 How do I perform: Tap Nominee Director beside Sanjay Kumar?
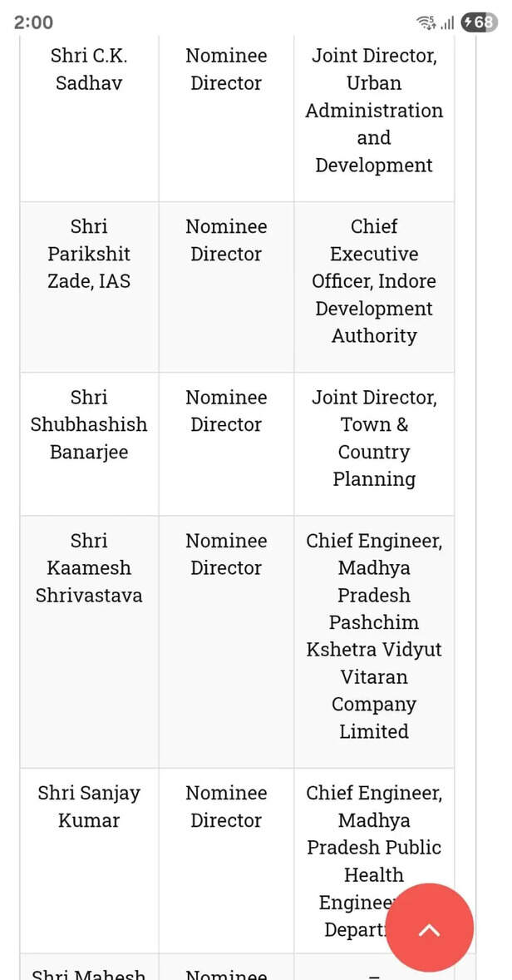226,806
